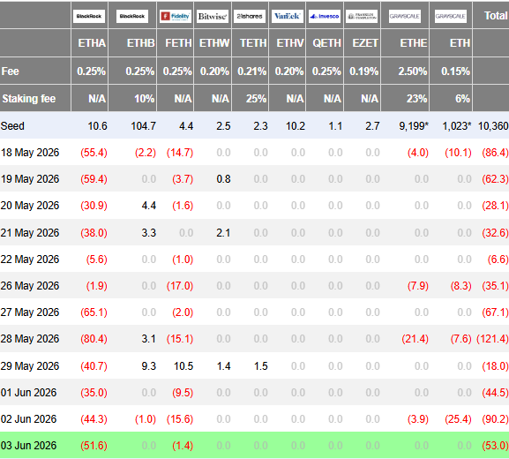
Task: Click the 6% staking fee value
Action: point(462,99)
